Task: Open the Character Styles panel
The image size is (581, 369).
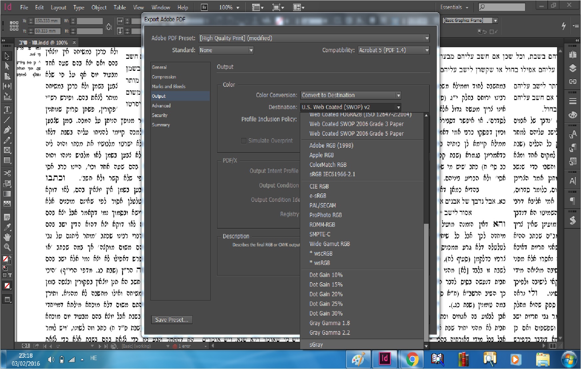Action: point(573,134)
